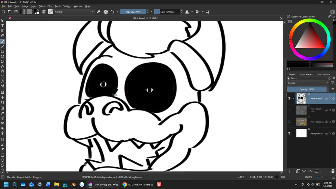
Task: Open layer properties button
Action: (317, 171)
